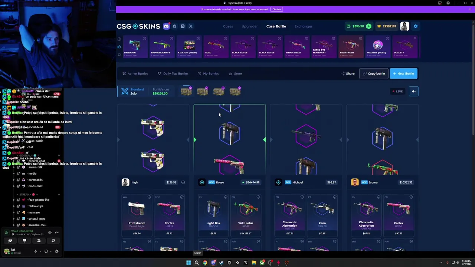Show top drops via thumbs-up icon
This screenshot has width=475, height=267.
point(119,47)
